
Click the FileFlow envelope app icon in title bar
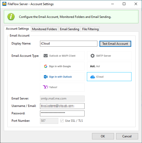tap(4, 4)
